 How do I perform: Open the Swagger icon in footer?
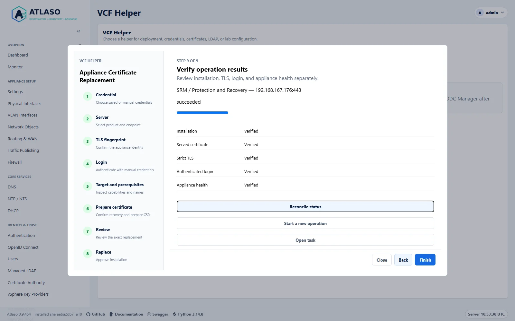point(149,314)
